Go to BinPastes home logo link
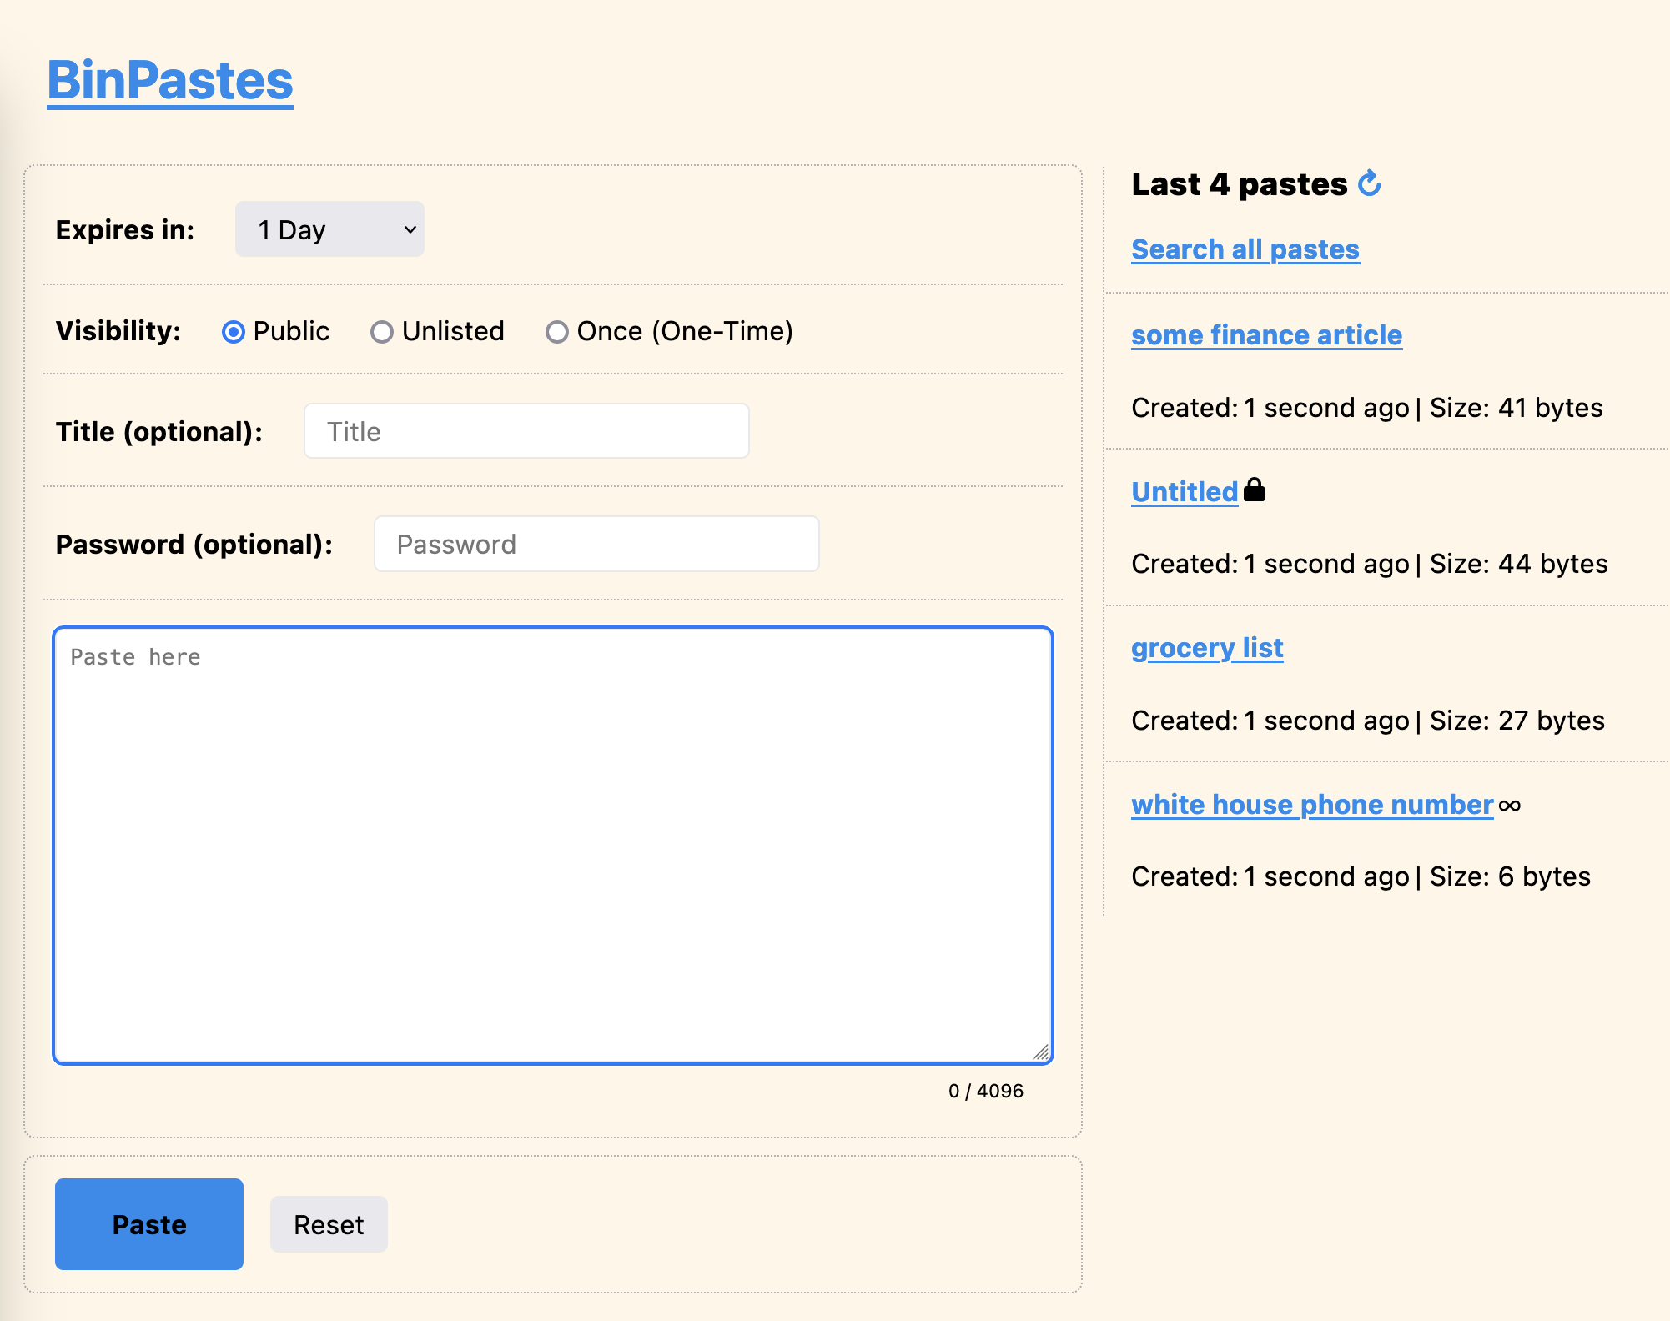 pos(170,81)
